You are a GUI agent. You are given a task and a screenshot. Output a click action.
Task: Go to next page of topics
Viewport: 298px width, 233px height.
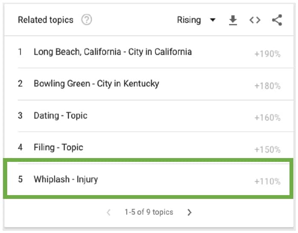pyautogui.click(x=189, y=212)
